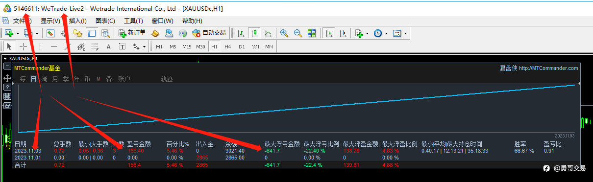The height and width of the screenshot is (182, 593).
Task: Expand the Templates dropdown arrow
Action: (405, 33)
